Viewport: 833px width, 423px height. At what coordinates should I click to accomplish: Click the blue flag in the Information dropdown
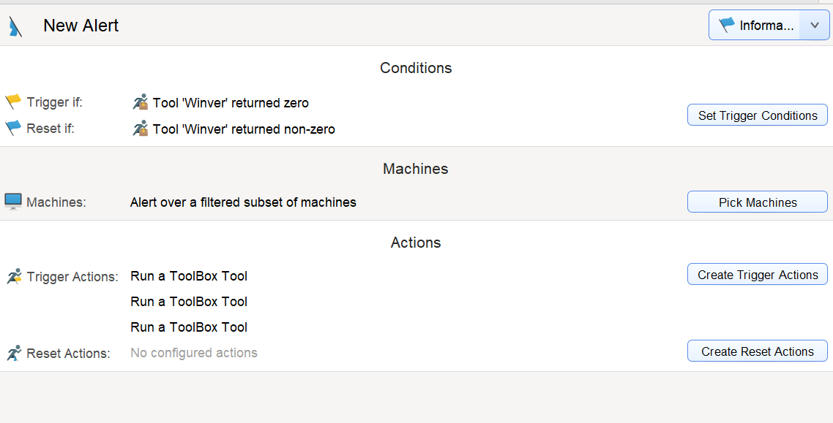point(726,24)
